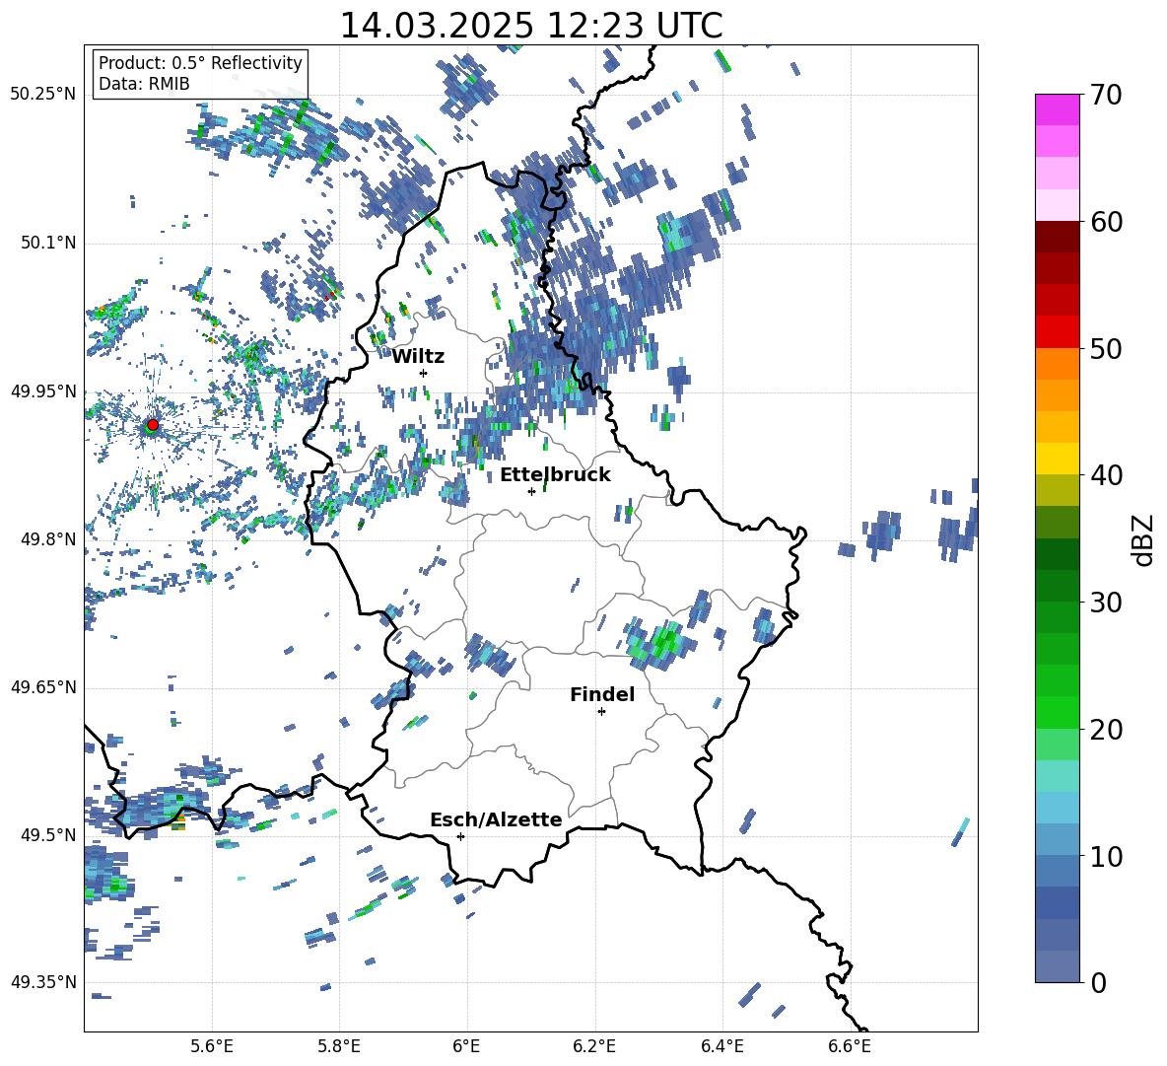Screen dimensions: 1167x1066
Task: Click the 0 tick on the colorbar
Action: coord(1098,982)
